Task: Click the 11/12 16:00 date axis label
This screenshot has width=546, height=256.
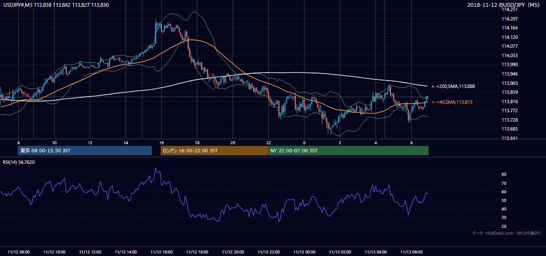Action: (161, 252)
